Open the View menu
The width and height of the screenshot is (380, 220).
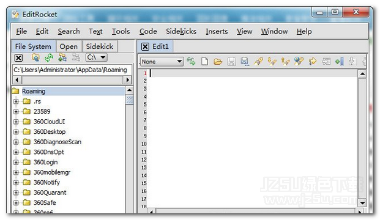click(245, 31)
